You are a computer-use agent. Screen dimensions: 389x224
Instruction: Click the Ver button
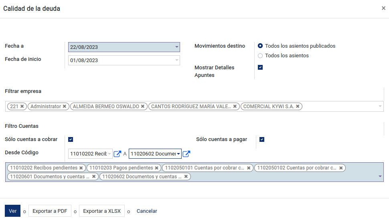[x=13, y=211]
